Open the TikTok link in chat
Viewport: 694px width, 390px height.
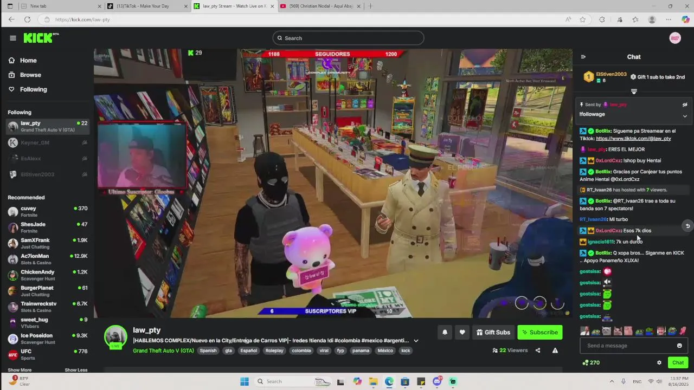tap(633, 139)
